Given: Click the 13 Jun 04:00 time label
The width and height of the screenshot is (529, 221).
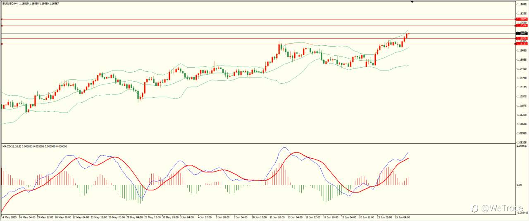Looking at the screenshot, I should point(295,216).
